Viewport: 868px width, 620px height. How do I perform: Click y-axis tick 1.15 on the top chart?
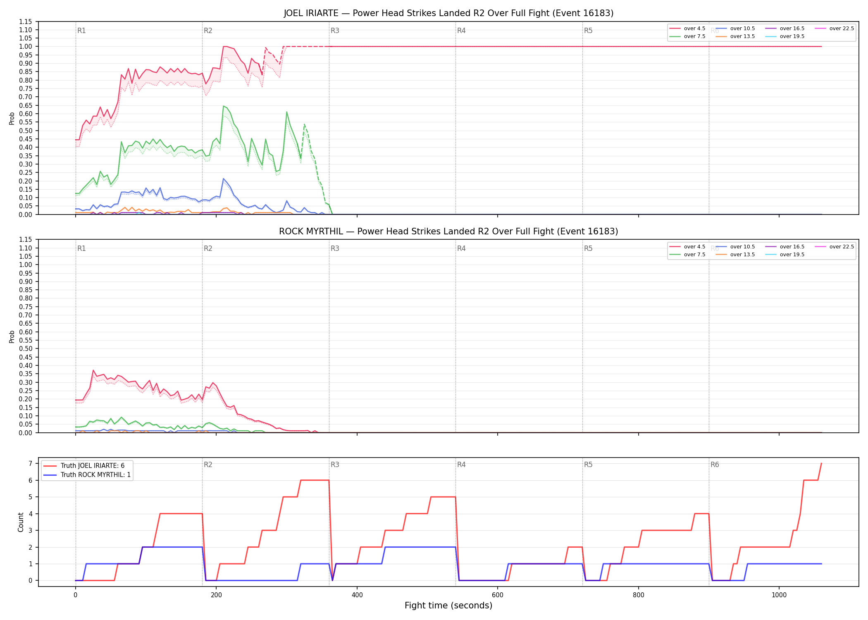25,21
